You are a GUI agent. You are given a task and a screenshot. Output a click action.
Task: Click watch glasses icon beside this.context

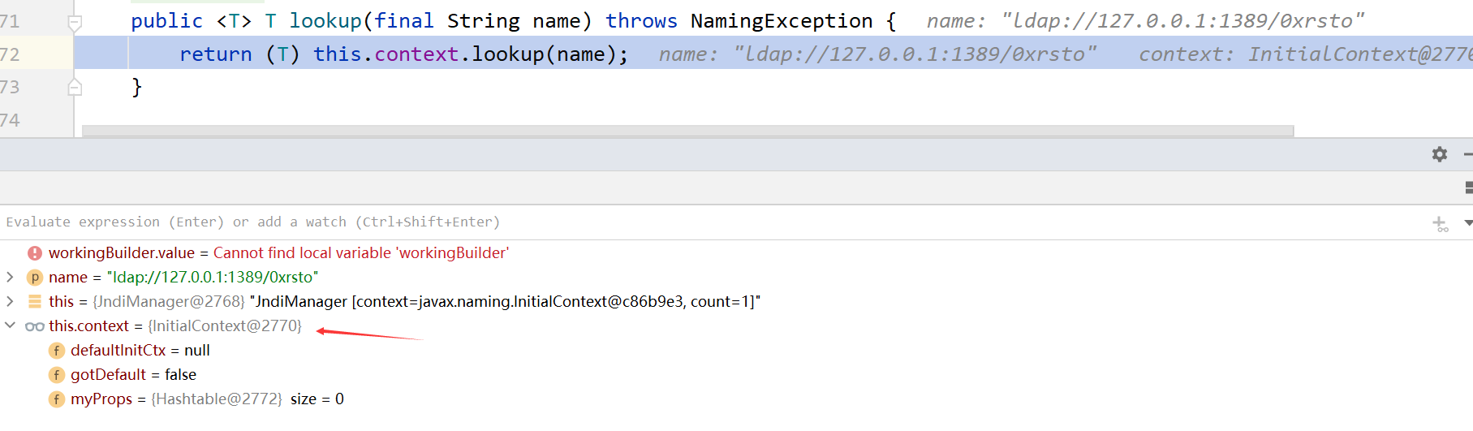pos(35,326)
